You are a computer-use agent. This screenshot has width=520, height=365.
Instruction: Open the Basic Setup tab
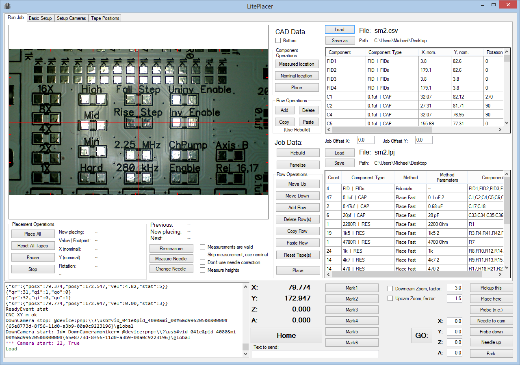point(40,18)
